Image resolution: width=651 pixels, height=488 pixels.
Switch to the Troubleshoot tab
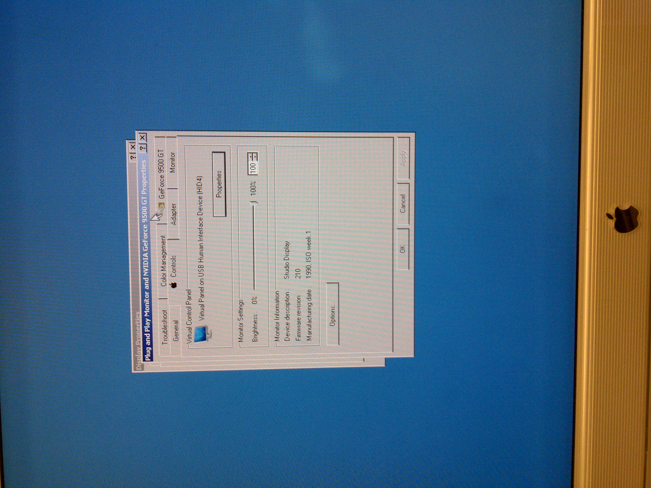[165, 327]
